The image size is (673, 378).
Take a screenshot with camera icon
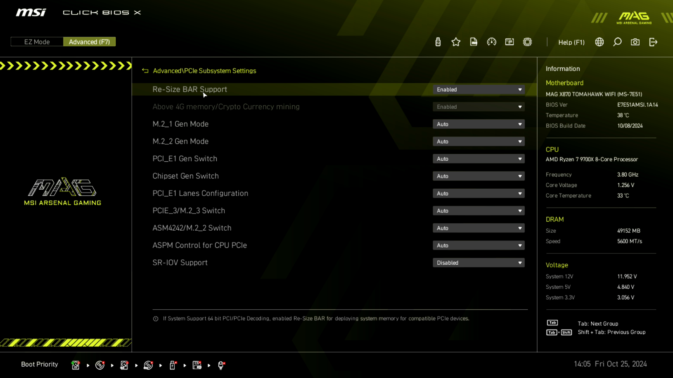[635, 42]
